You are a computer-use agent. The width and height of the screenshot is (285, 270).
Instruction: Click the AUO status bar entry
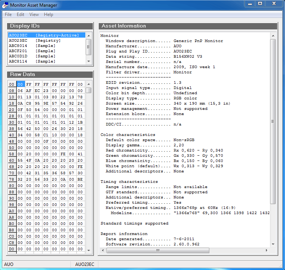[x=9, y=264]
